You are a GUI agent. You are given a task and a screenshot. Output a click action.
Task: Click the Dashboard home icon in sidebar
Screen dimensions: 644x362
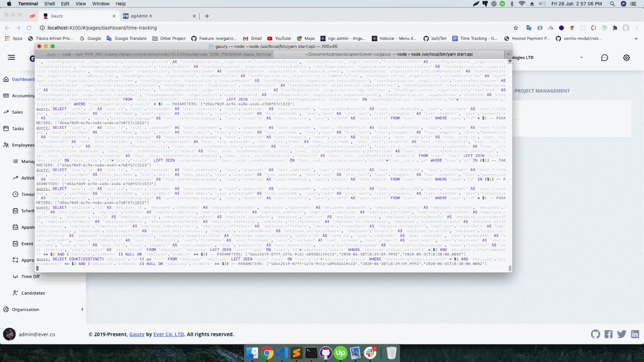click(6, 79)
